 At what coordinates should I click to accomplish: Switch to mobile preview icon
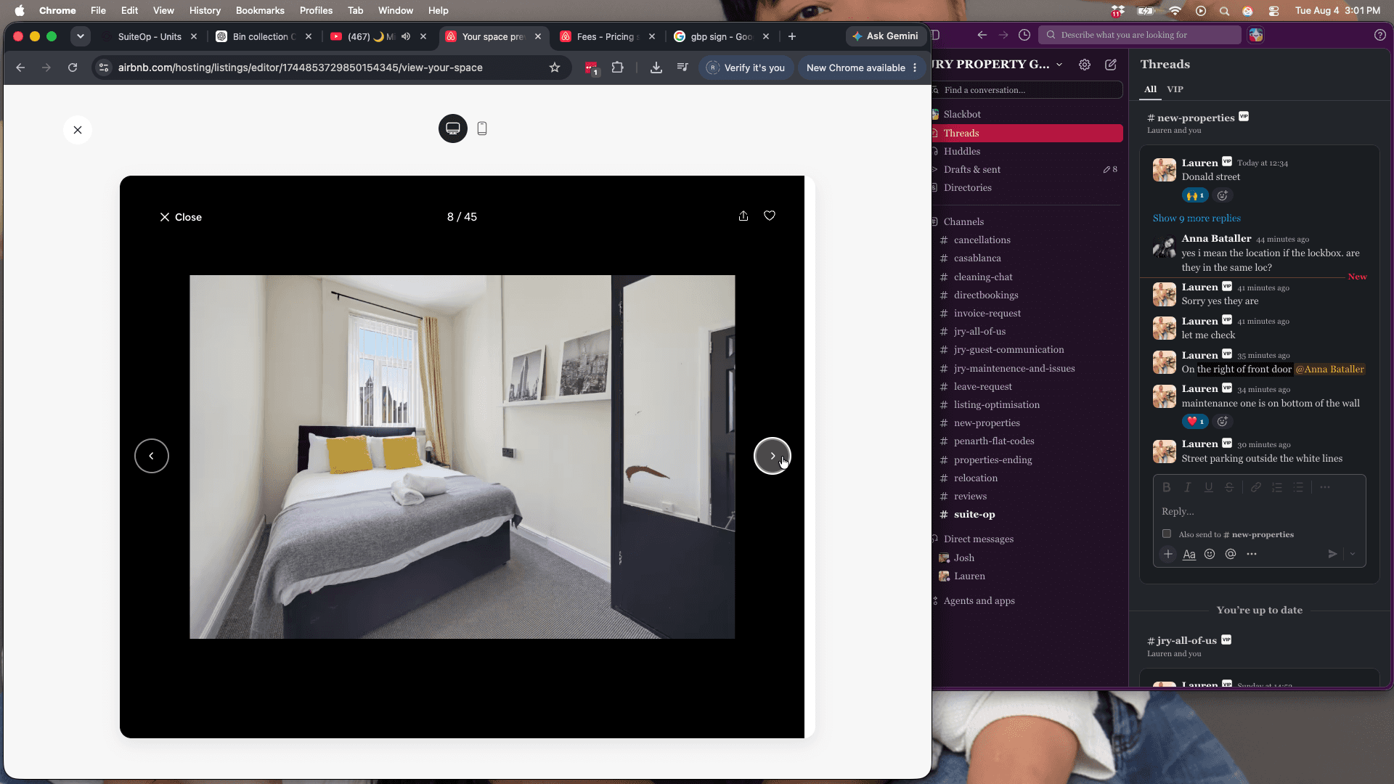pyautogui.click(x=482, y=128)
